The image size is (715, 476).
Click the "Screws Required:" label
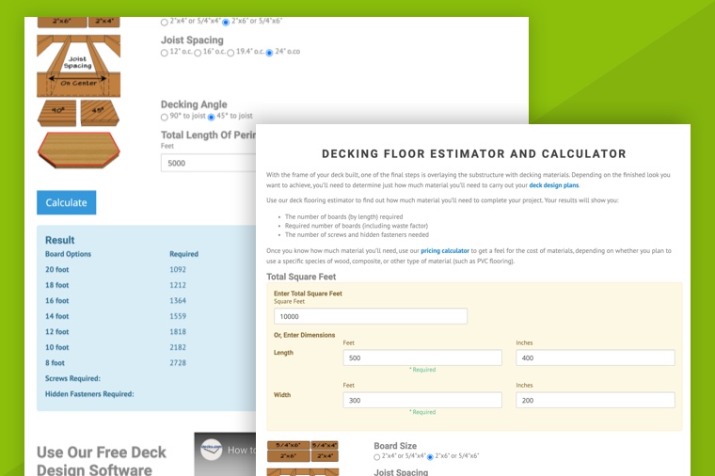point(72,378)
